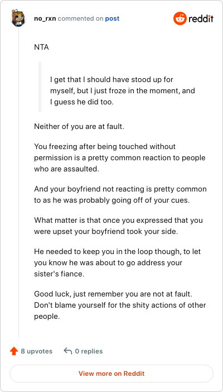Click paragraph starting "What matter is that once"
The height and width of the screenshot is (392, 223).
click(x=118, y=226)
